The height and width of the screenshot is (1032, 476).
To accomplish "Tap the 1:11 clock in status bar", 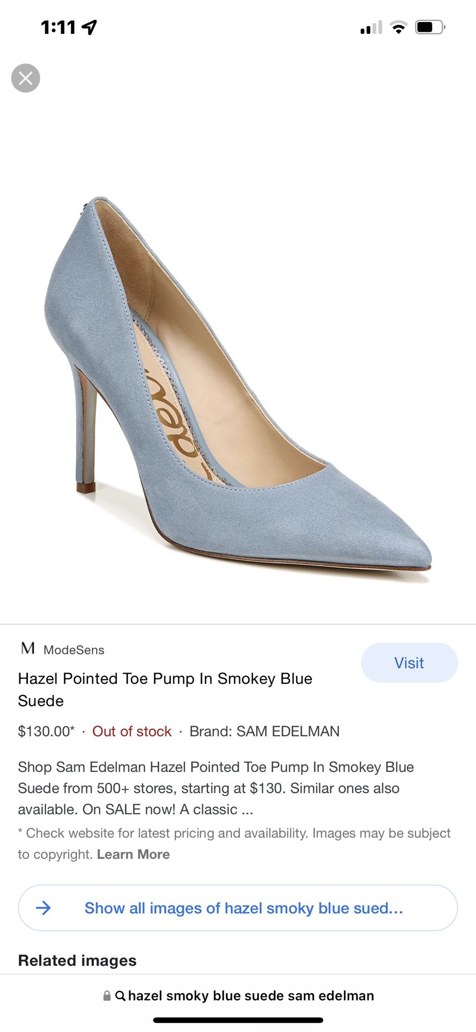I will coord(58,27).
